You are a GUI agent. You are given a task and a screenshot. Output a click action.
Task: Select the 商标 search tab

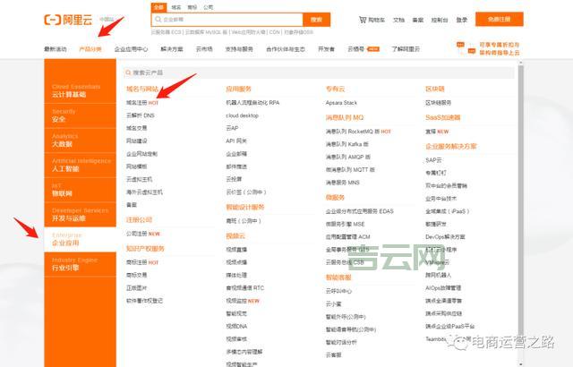pyautogui.click(x=192, y=7)
